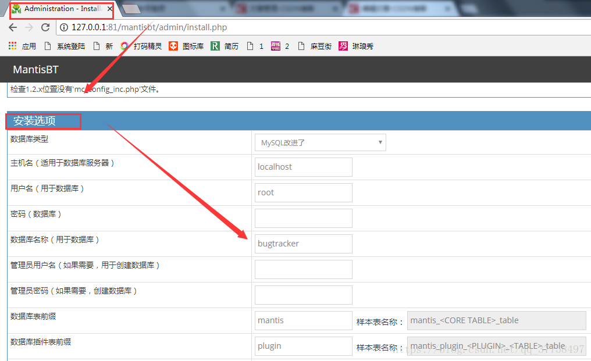Image resolution: width=591 pixels, height=361 pixels.
Task: Click the 密码(数据库) input field
Action: point(304,218)
